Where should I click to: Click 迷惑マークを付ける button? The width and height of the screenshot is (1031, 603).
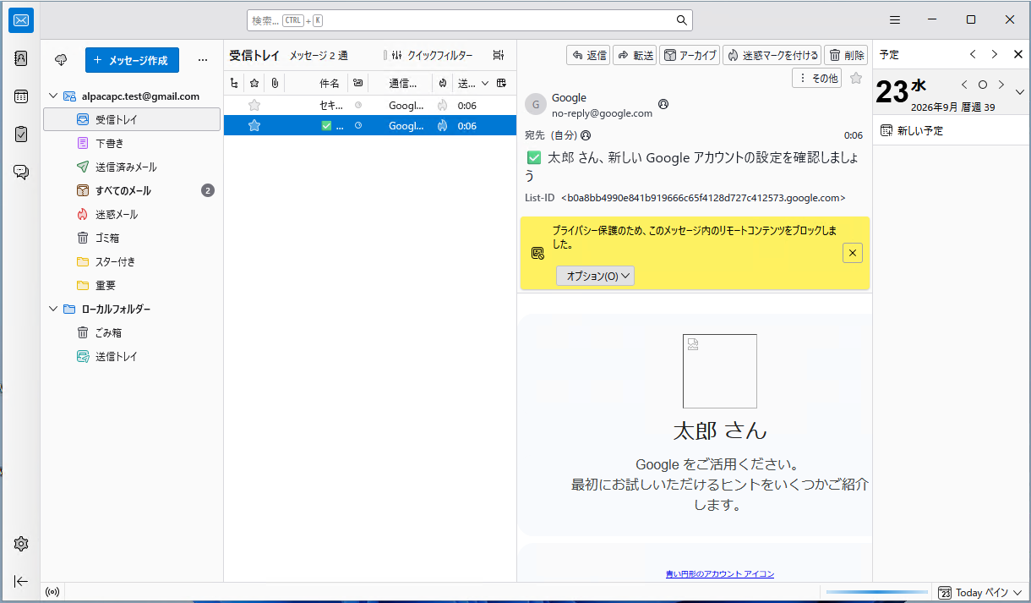coord(772,55)
